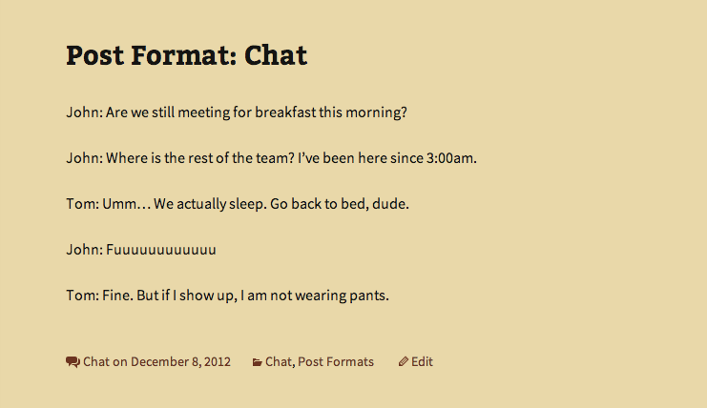Click the word "pants" in the last message

[370, 296]
